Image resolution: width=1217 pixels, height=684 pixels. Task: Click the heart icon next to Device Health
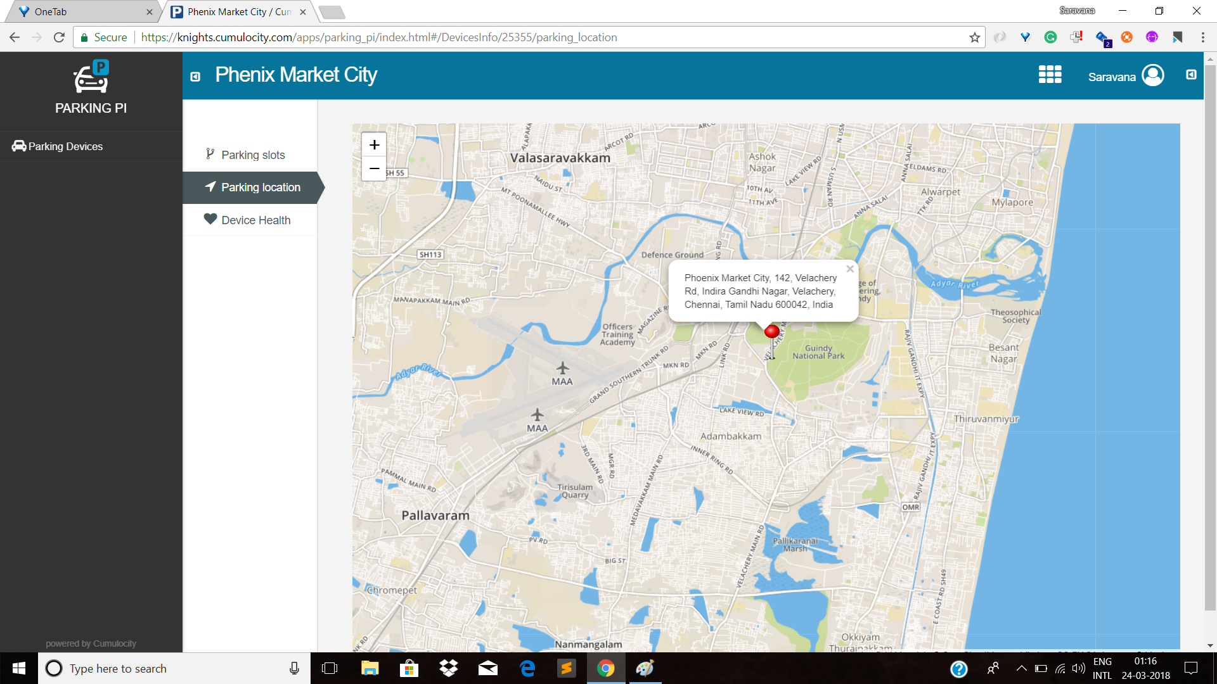tap(210, 218)
